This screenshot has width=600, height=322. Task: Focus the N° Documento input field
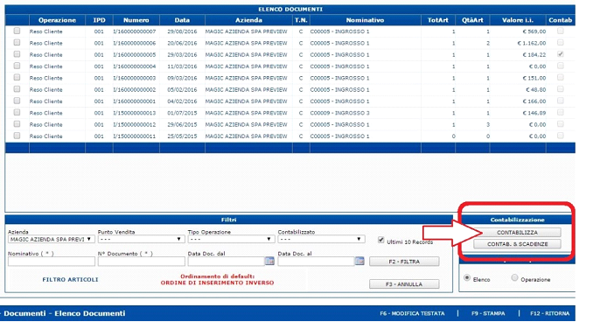tap(141, 261)
